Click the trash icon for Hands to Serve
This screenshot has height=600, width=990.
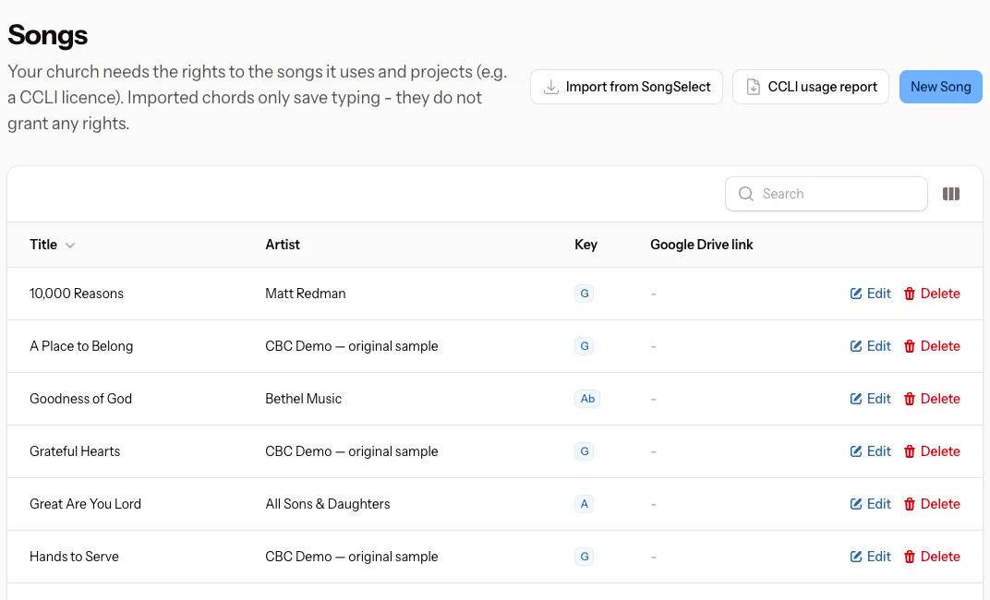pos(909,558)
